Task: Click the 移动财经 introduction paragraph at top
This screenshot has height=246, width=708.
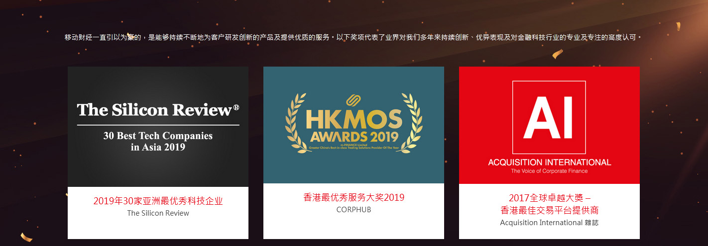Action: click(x=354, y=37)
